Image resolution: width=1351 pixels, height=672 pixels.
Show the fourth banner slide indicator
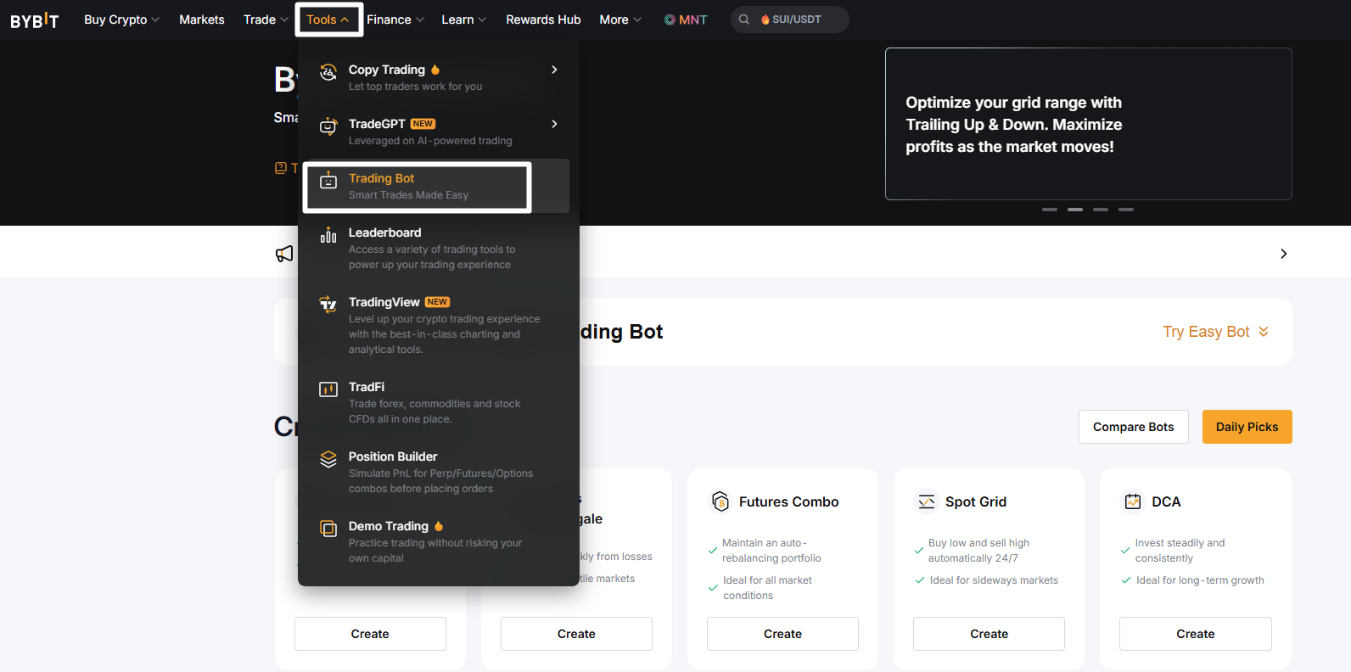click(1126, 209)
